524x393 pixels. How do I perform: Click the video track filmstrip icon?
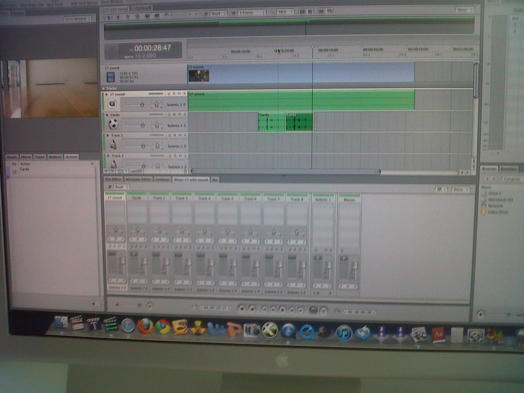pos(111,78)
